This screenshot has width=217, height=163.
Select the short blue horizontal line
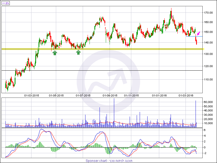pyautogui.click(x=194, y=36)
